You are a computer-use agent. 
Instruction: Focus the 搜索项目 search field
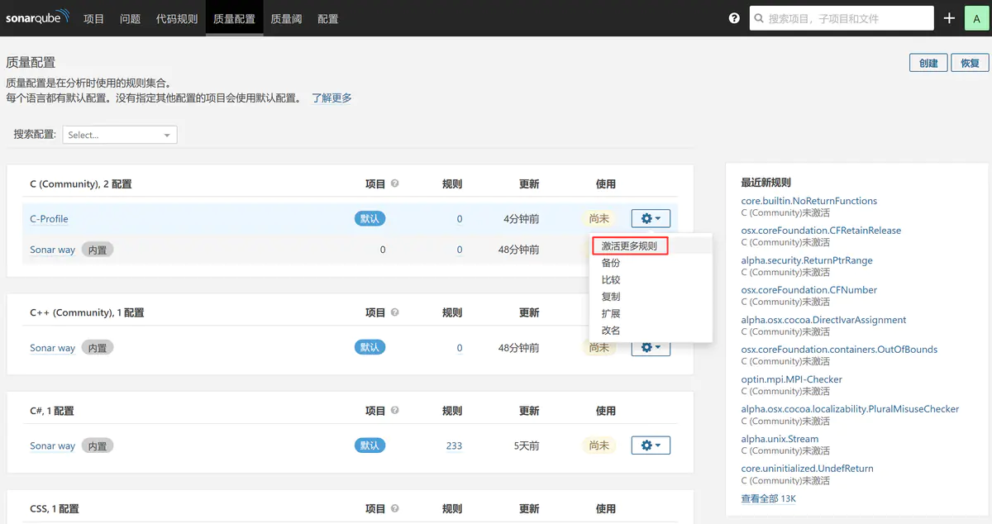coord(842,18)
